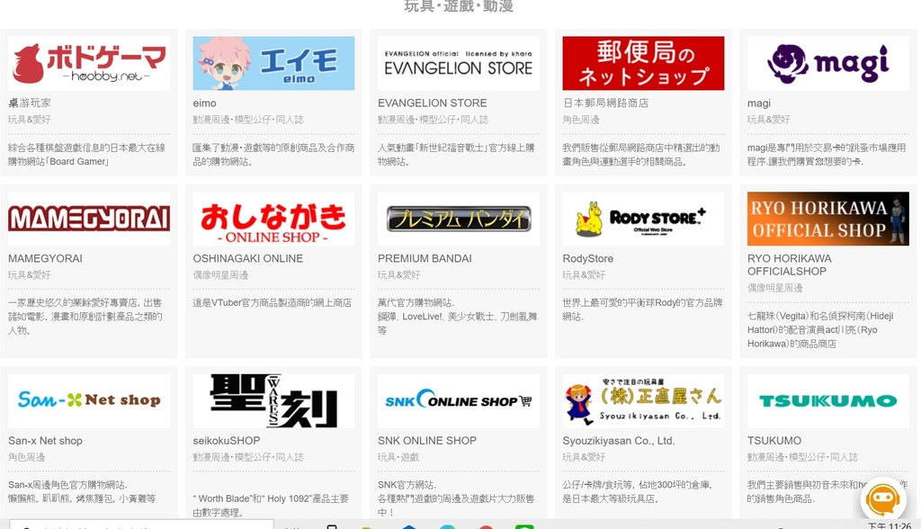Click the eimo shop name
The image size is (921, 529).
point(204,103)
